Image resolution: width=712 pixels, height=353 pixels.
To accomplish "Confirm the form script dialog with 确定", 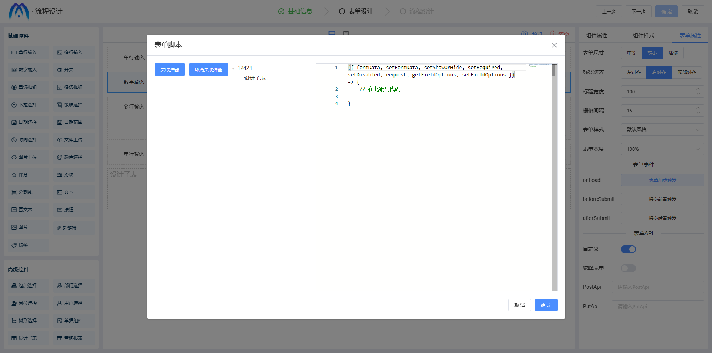I will [546, 305].
